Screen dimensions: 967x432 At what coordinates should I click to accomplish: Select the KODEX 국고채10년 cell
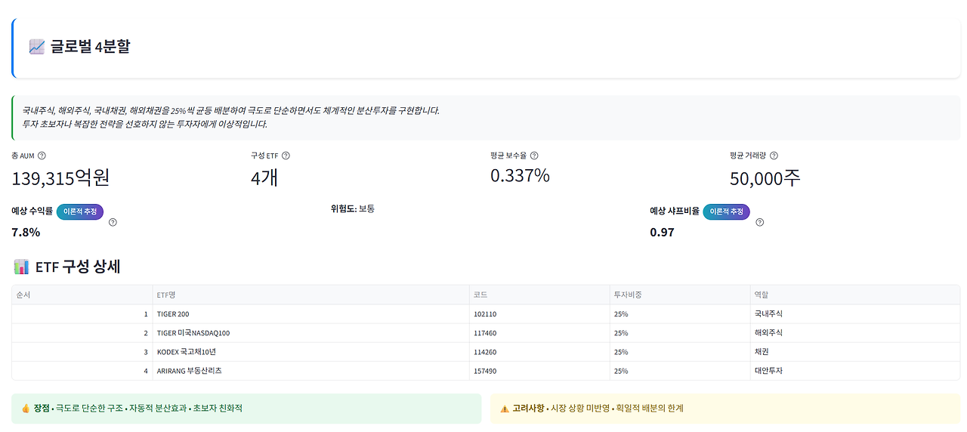pos(310,352)
